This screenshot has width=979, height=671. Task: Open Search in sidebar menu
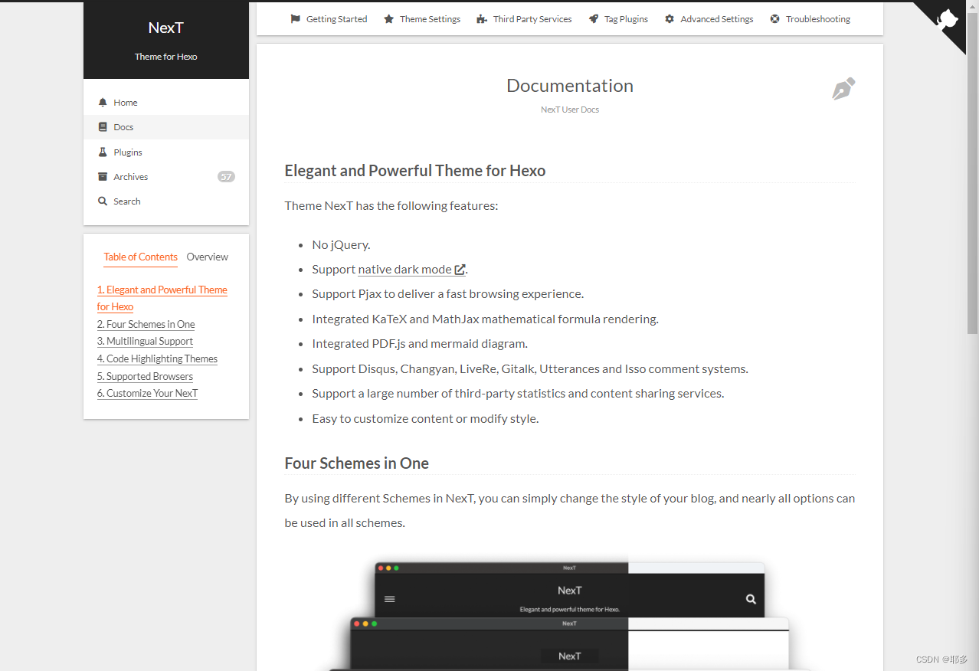coord(166,201)
